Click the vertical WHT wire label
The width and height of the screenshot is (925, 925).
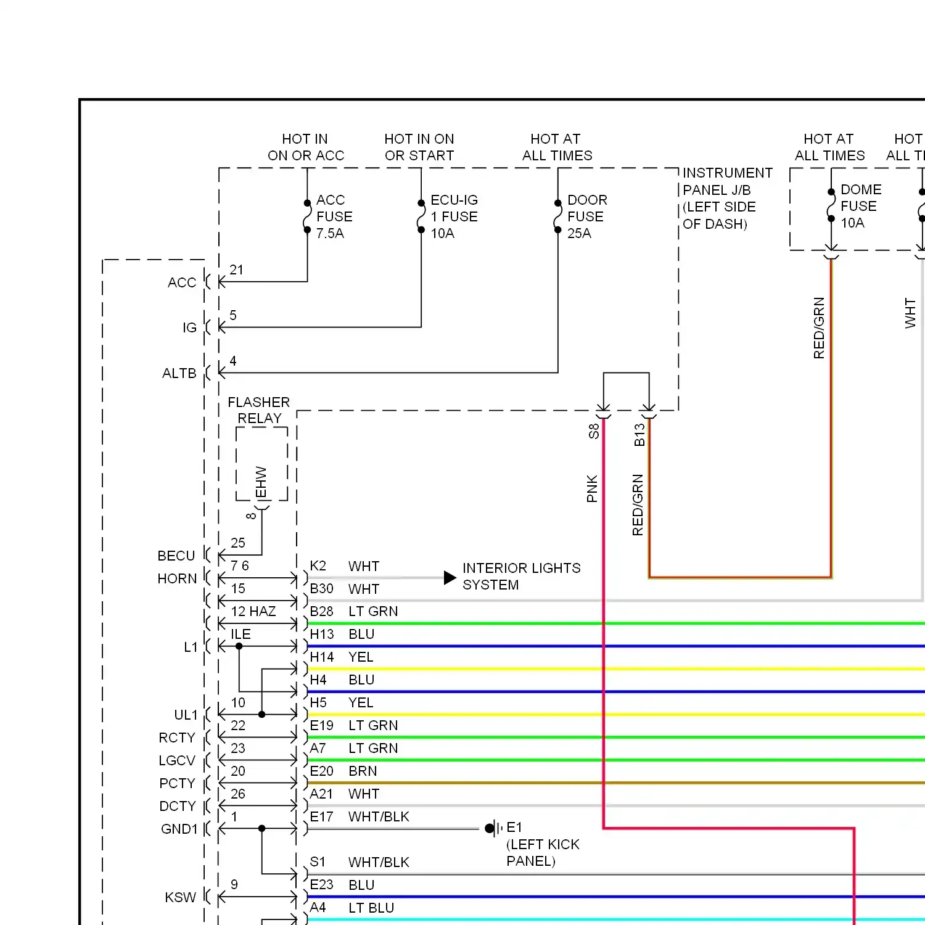910,313
